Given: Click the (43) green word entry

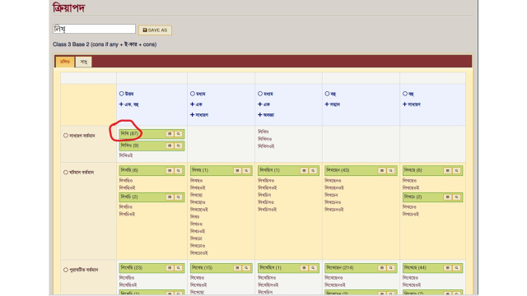Looking at the screenshot, I should coord(361,170).
